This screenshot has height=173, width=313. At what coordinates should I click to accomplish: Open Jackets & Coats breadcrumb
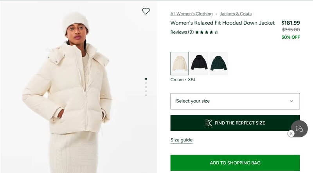point(236,14)
